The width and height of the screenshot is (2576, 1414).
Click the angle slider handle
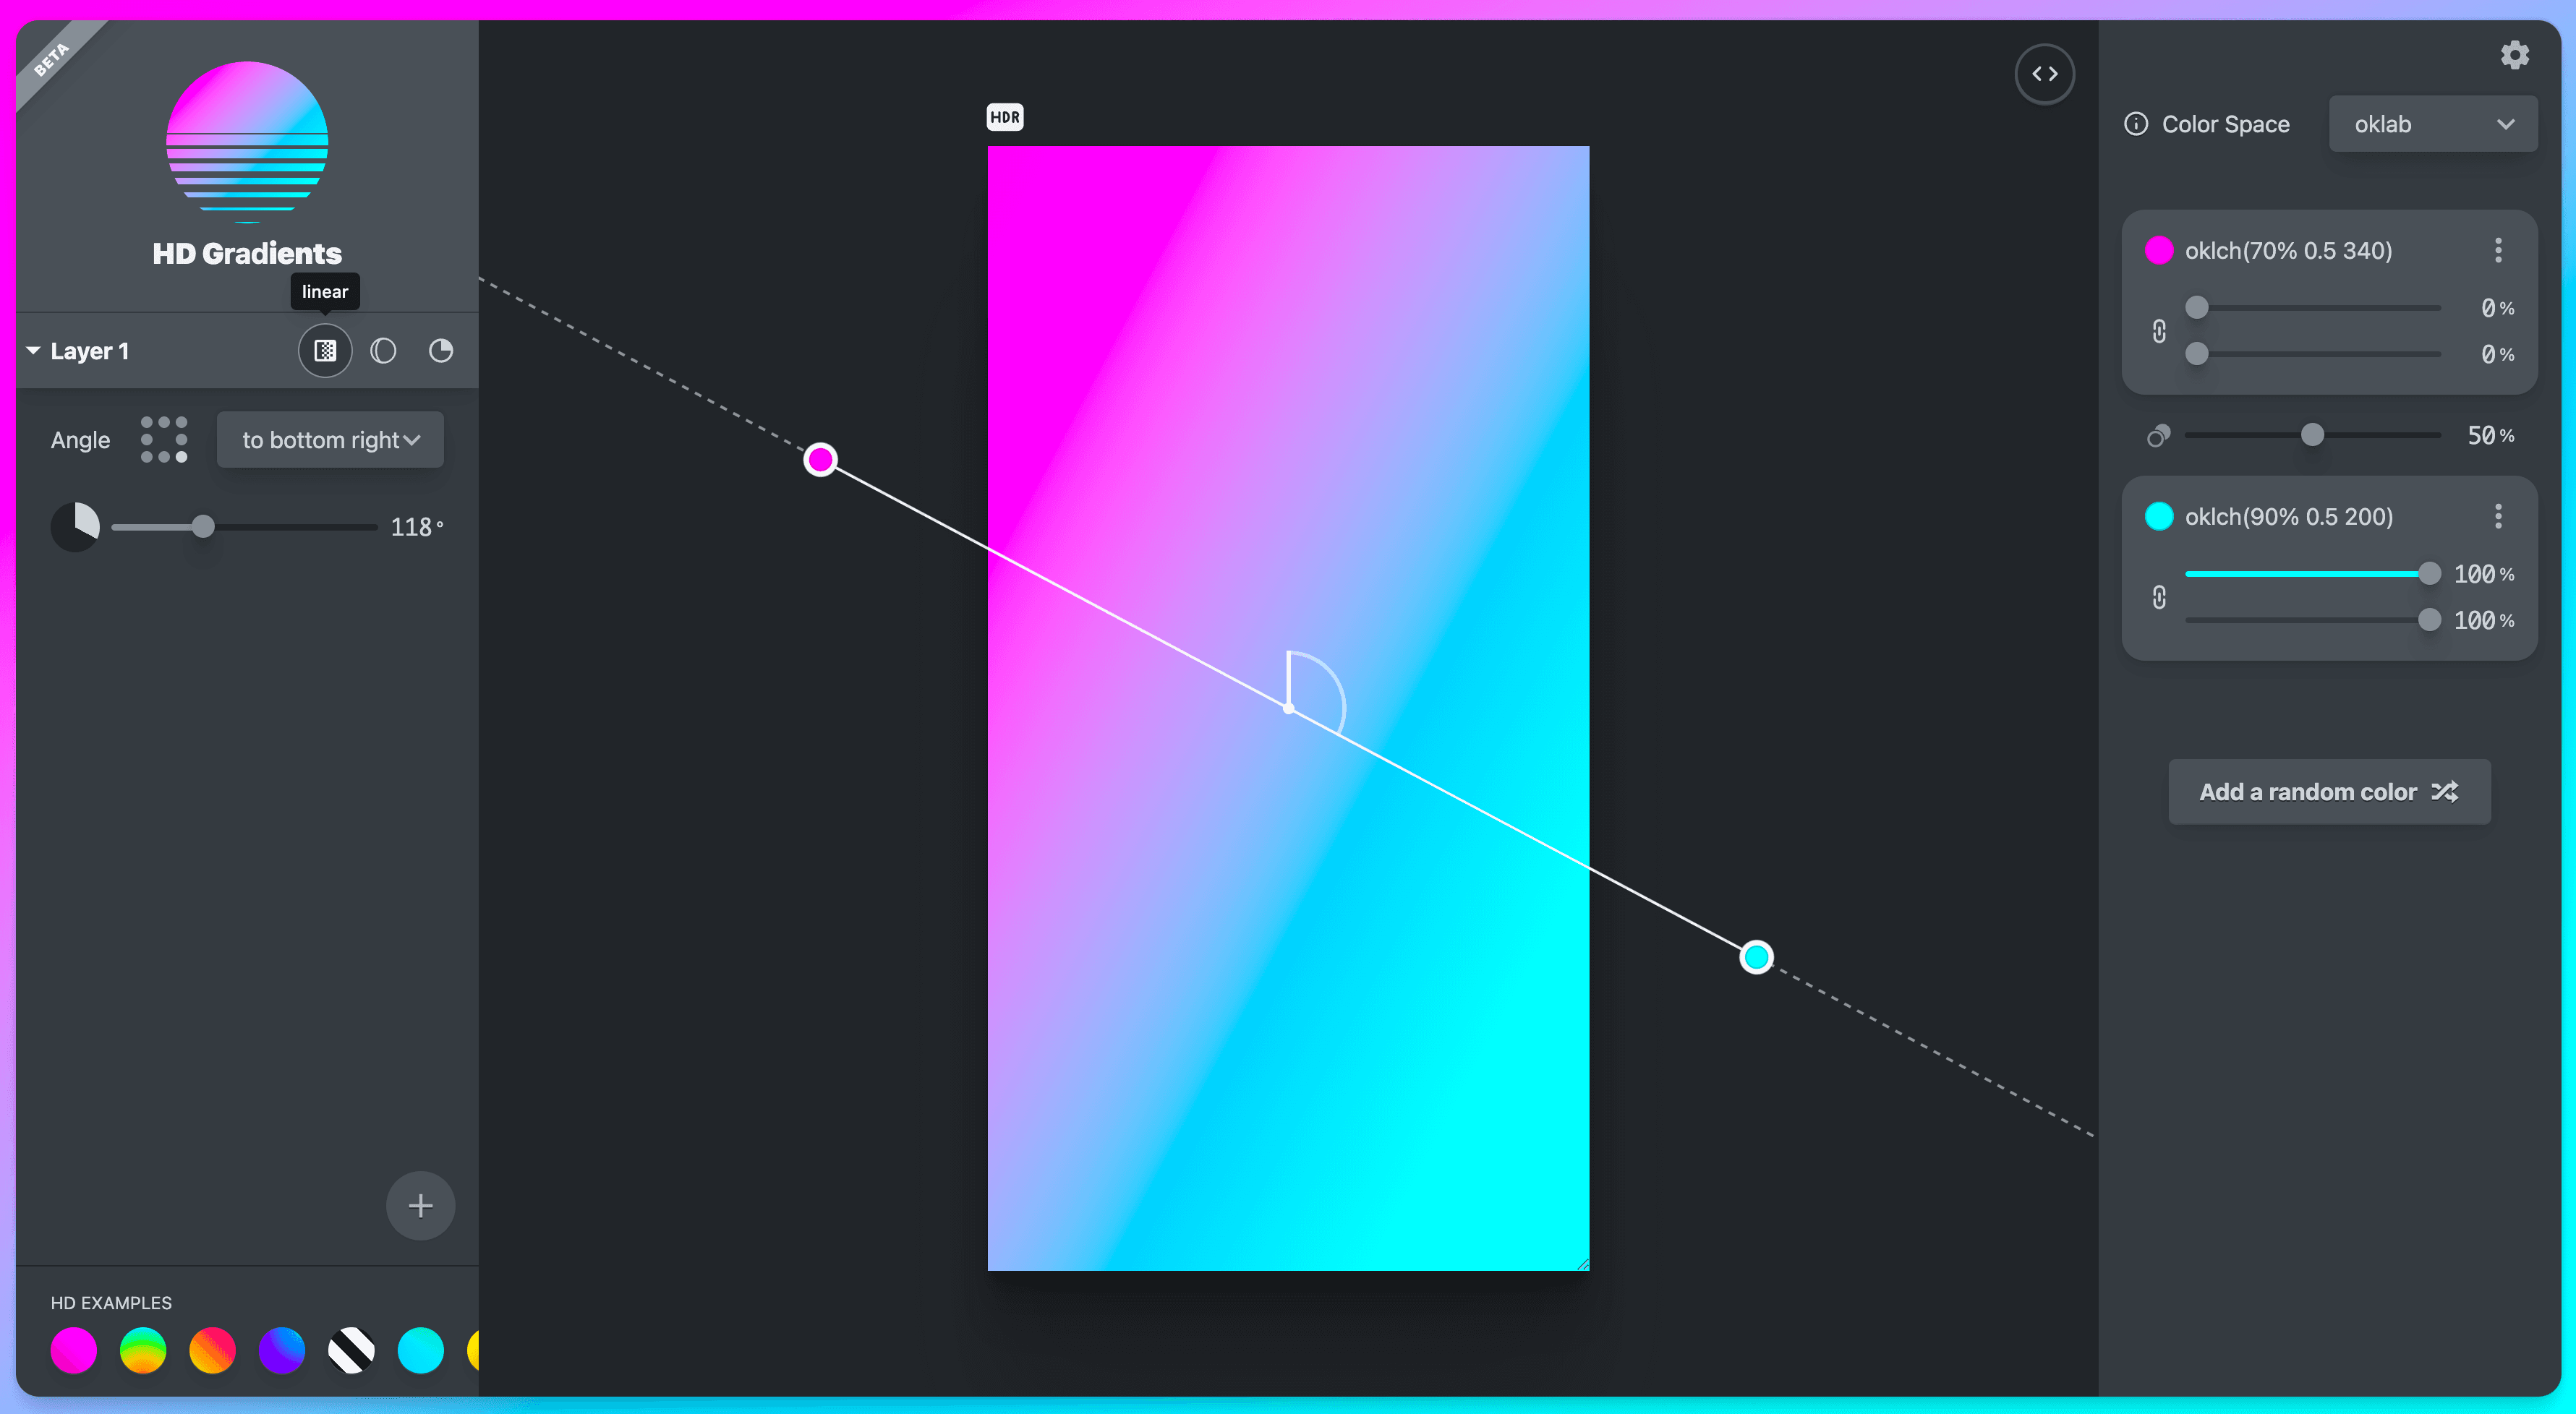coord(203,526)
